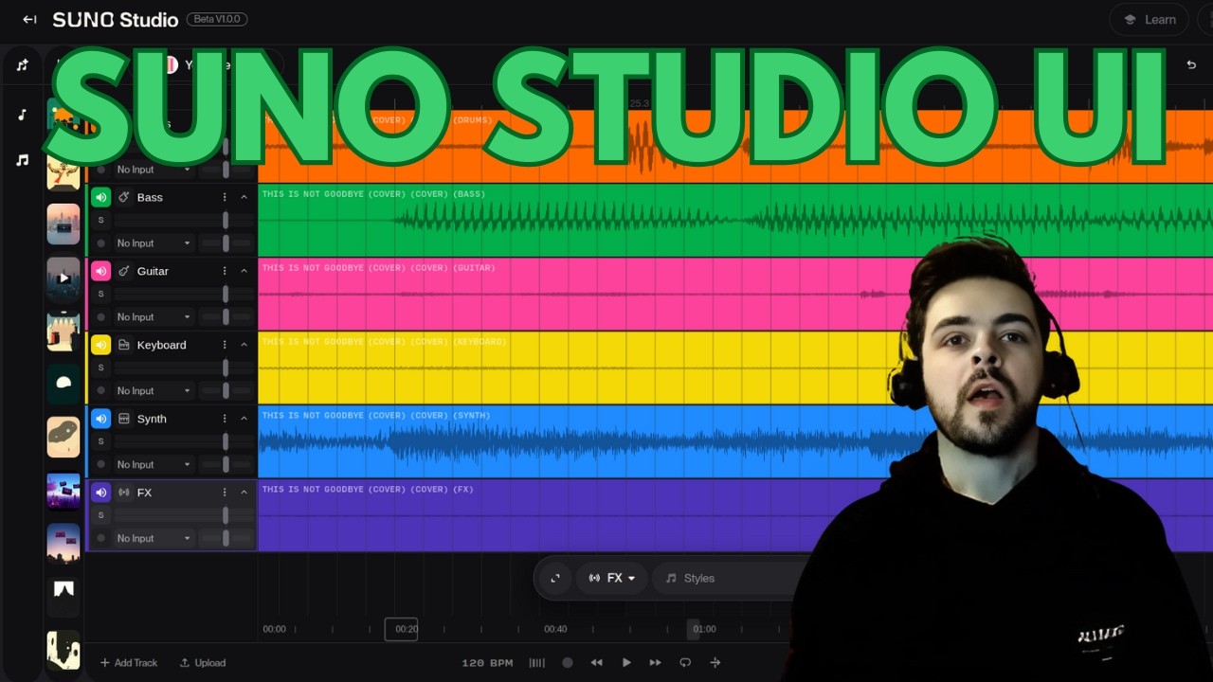Select the dark green thumbnail with white blob
Screen dimensions: 1213x682
(x=63, y=383)
